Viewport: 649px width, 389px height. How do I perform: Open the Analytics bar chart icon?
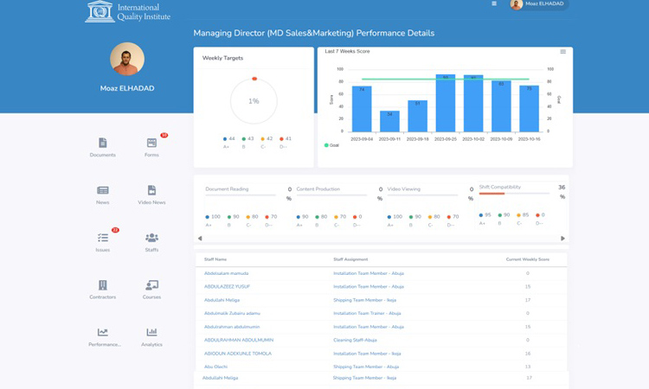151,332
